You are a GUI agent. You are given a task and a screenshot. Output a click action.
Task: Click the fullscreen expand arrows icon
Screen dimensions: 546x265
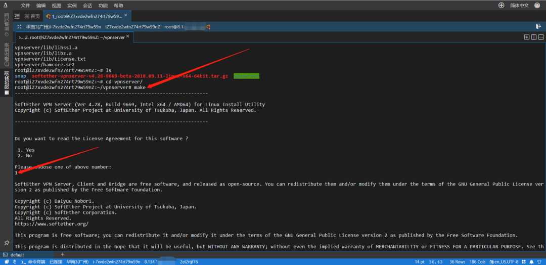19,27
